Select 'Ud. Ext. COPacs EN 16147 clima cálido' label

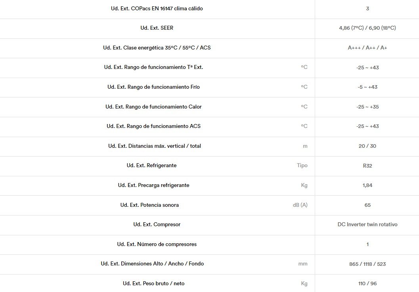click(x=157, y=9)
